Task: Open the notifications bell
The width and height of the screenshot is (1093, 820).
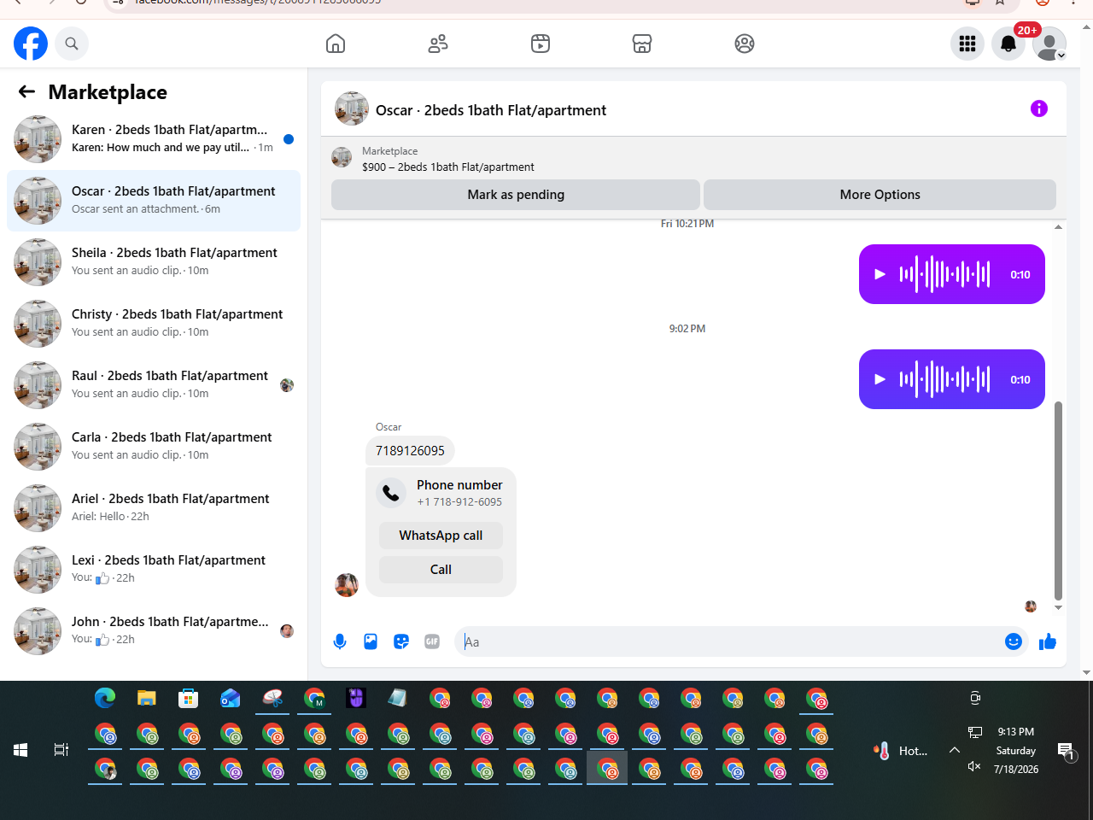Action: coord(1008,44)
